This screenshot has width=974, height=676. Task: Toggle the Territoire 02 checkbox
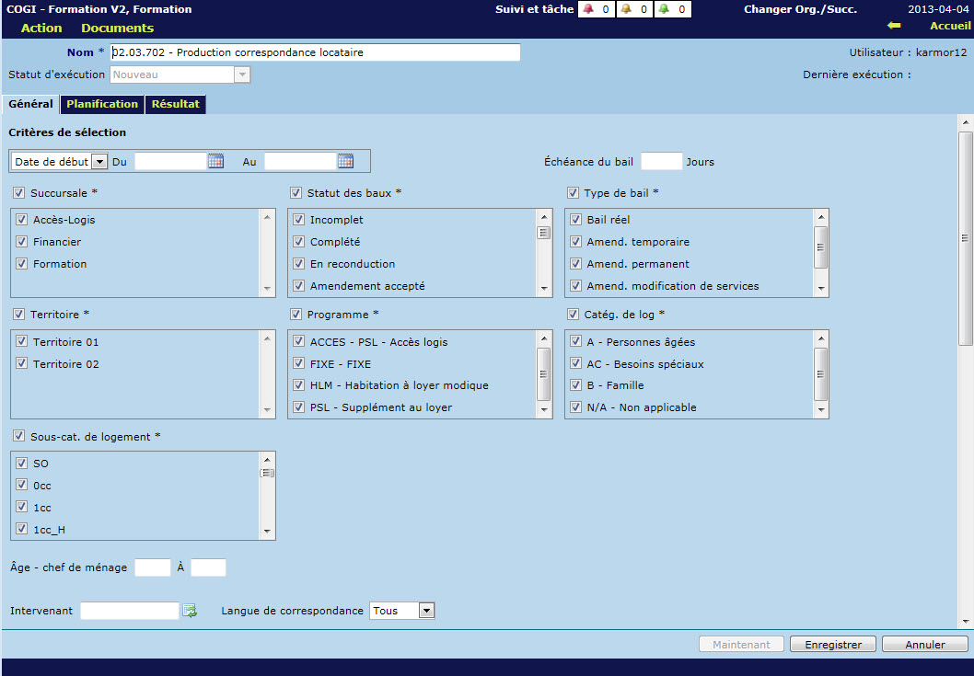tap(22, 364)
